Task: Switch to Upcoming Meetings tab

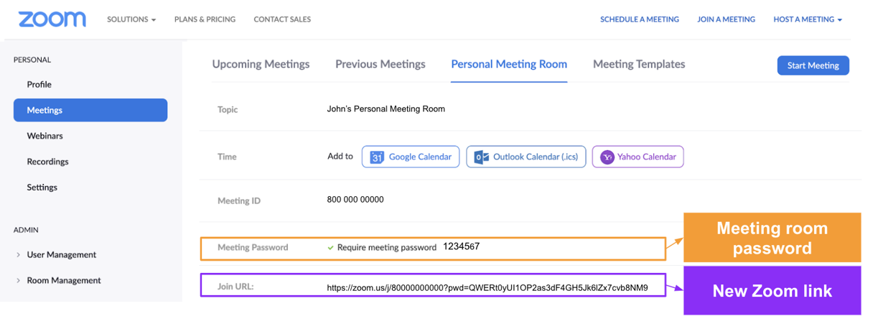Action: tap(261, 64)
